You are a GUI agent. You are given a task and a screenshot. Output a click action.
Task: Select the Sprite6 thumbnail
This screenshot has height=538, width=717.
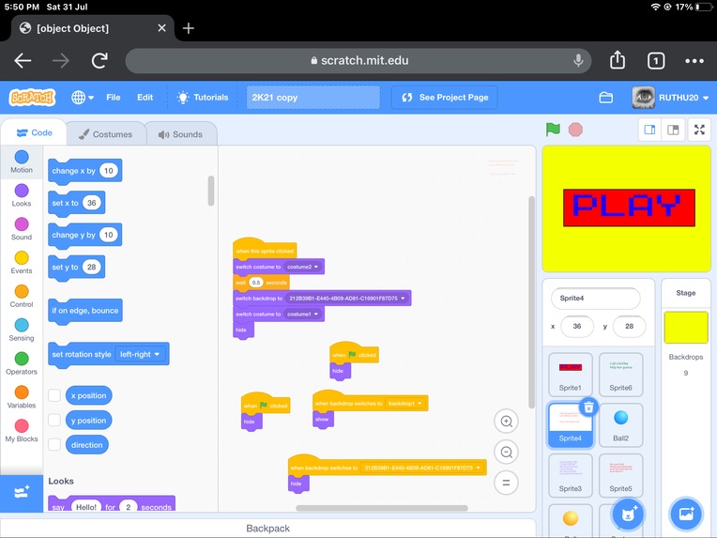point(620,375)
